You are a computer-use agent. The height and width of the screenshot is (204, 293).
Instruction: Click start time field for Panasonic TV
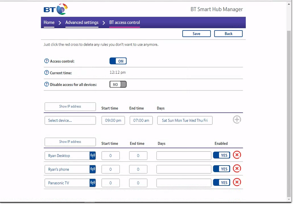(x=111, y=183)
